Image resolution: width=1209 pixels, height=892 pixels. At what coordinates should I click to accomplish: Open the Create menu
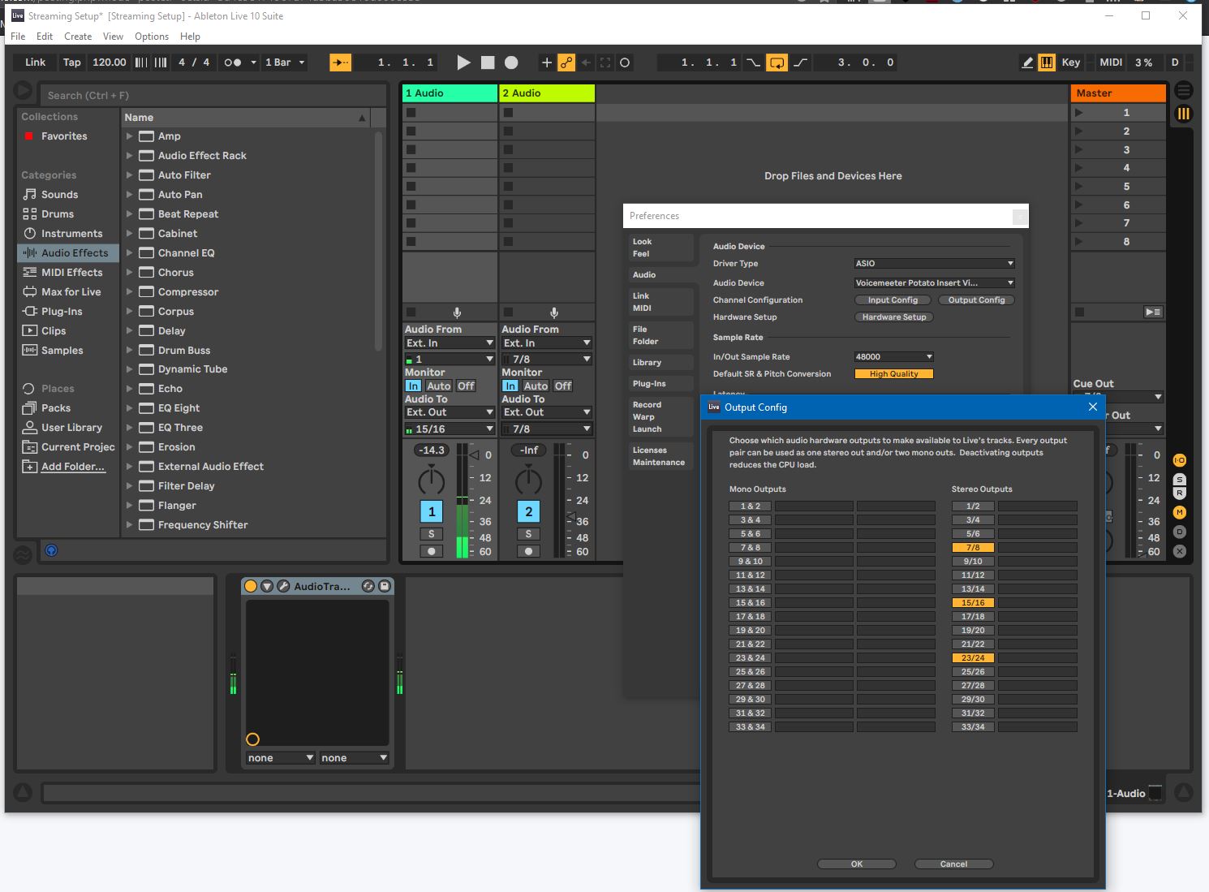[x=78, y=37]
